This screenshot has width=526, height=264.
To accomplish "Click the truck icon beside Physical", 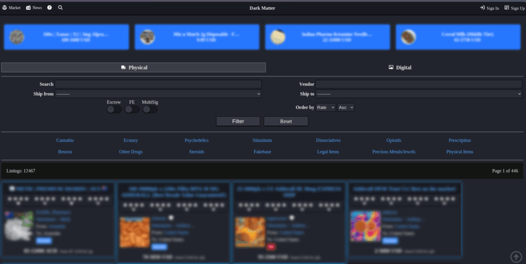I will [123, 67].
